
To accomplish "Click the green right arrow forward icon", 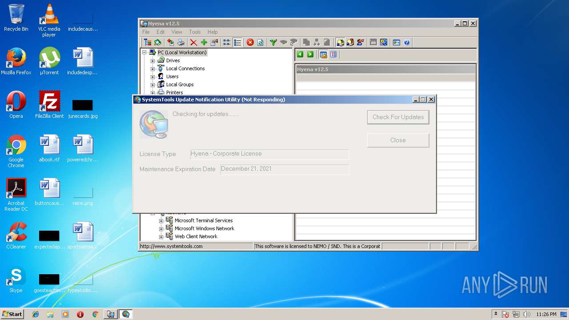I will (310, 54).
